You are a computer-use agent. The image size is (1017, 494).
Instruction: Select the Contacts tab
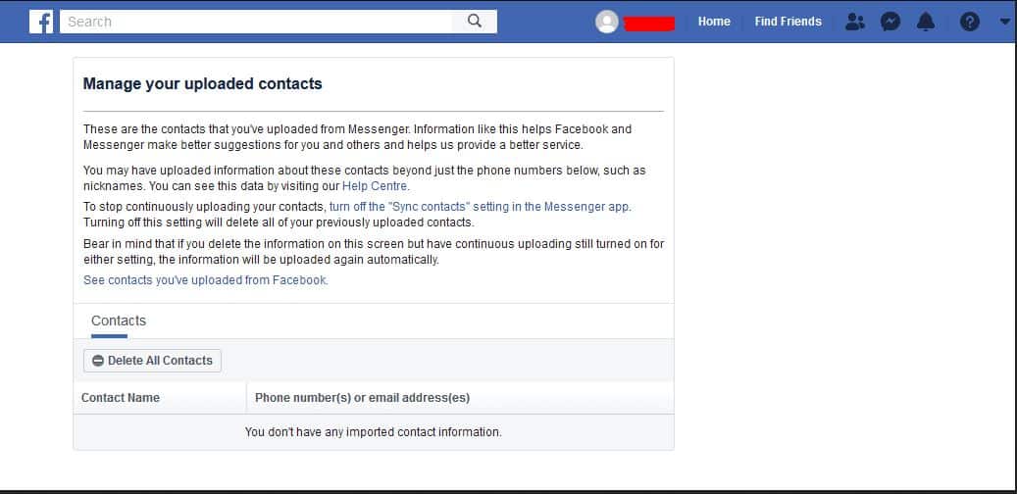tap(119, 321)
